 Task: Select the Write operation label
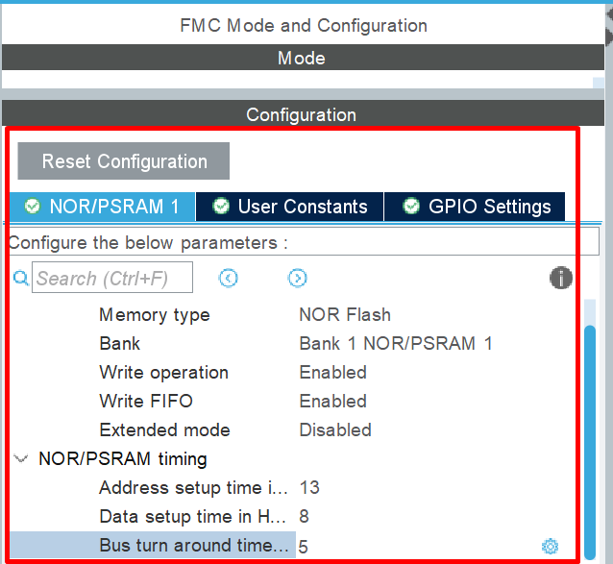[163, 373]
